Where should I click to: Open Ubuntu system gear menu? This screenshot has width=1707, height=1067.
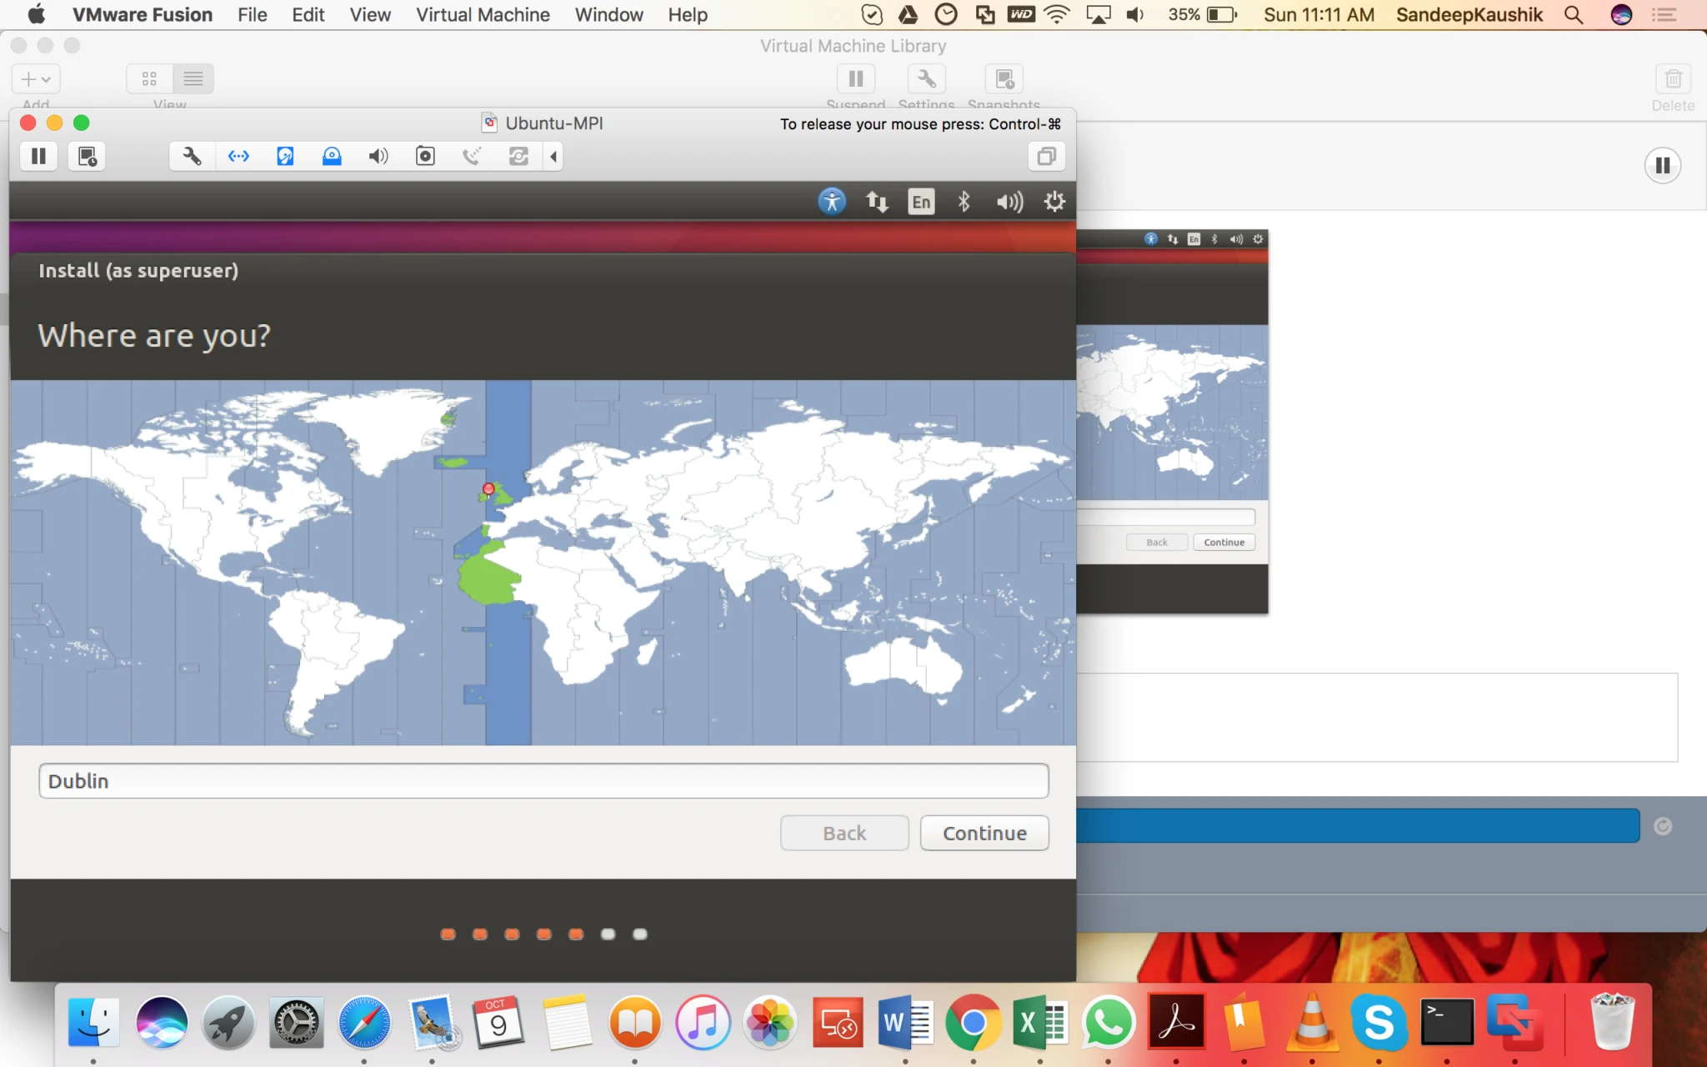tap(1054, 201)
